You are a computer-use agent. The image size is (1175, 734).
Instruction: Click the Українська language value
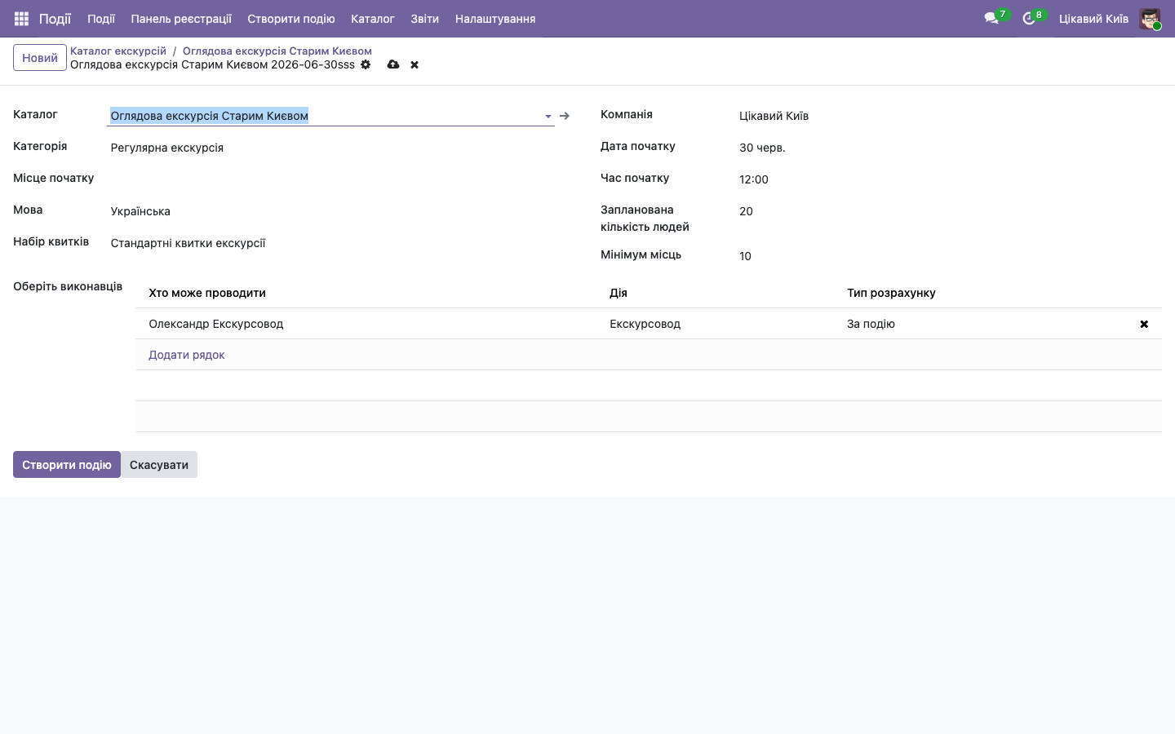140,211
